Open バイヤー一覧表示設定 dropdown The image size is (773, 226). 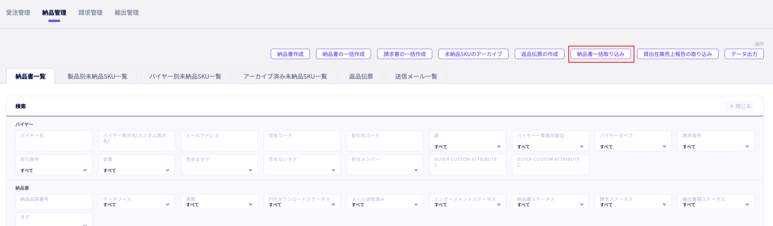(x=550, y=141)
